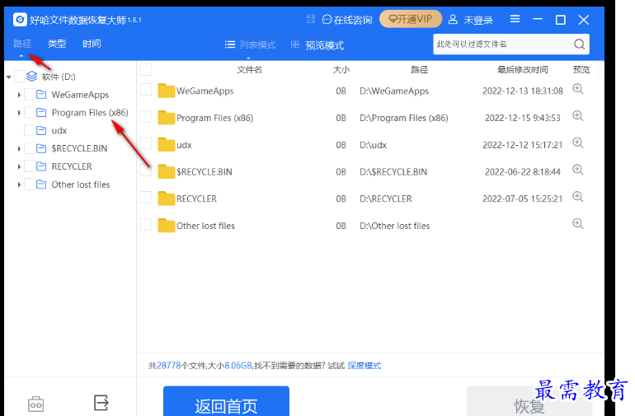The image size is (635, 416).
Task: Sort by 文件名 column header
Action: pos(249,69)
